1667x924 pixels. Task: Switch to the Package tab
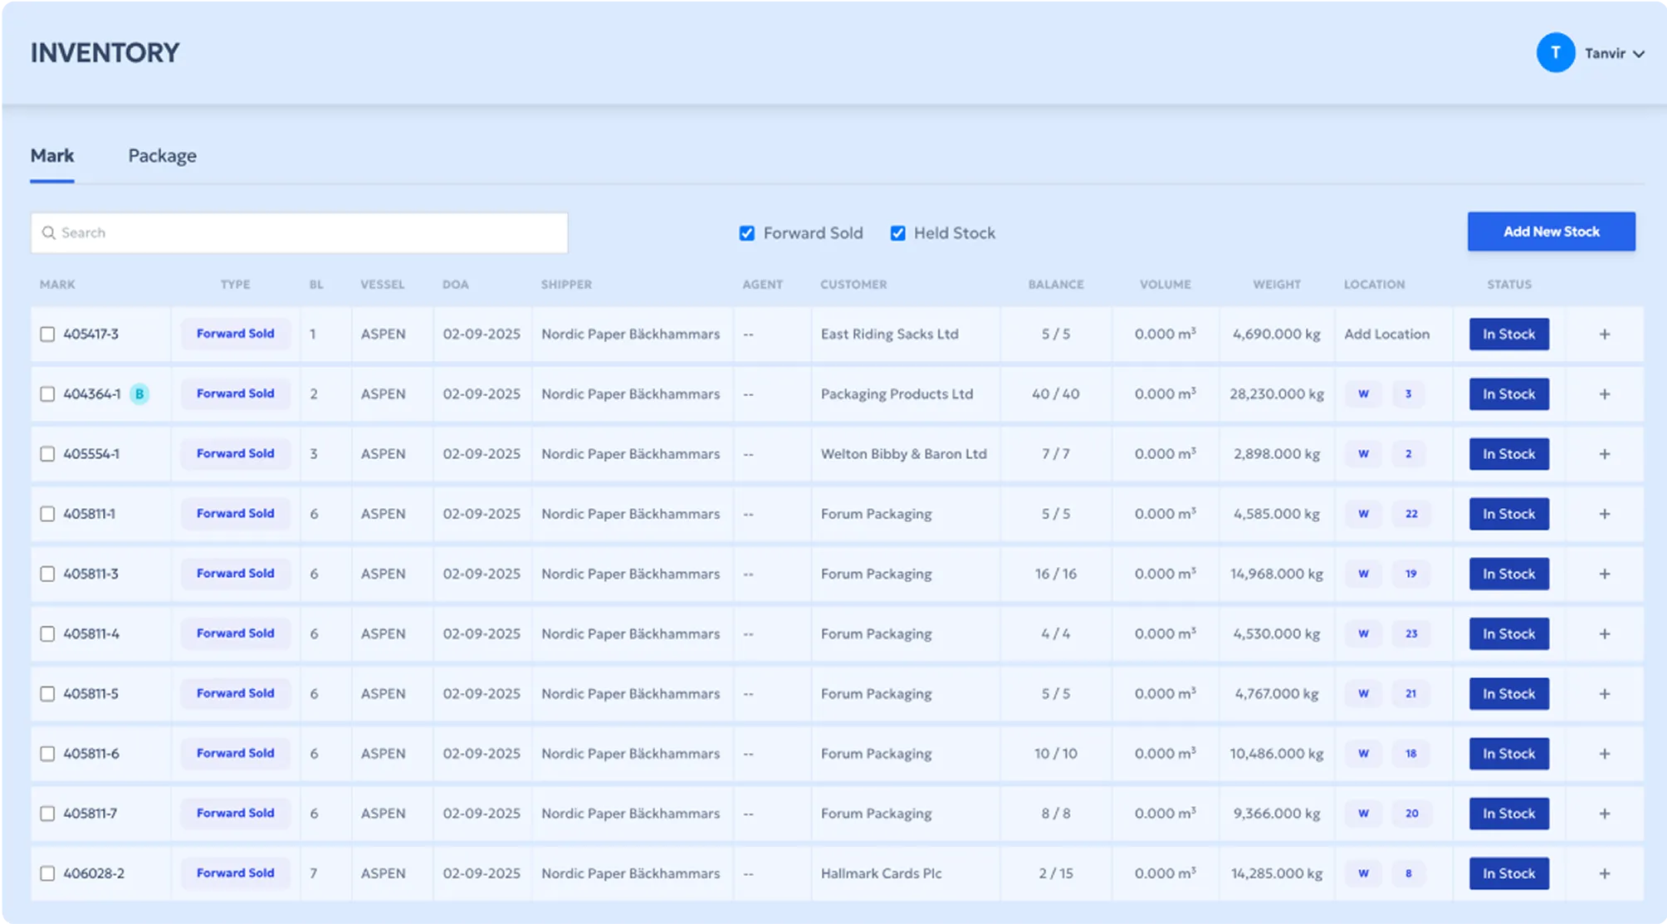162,156
